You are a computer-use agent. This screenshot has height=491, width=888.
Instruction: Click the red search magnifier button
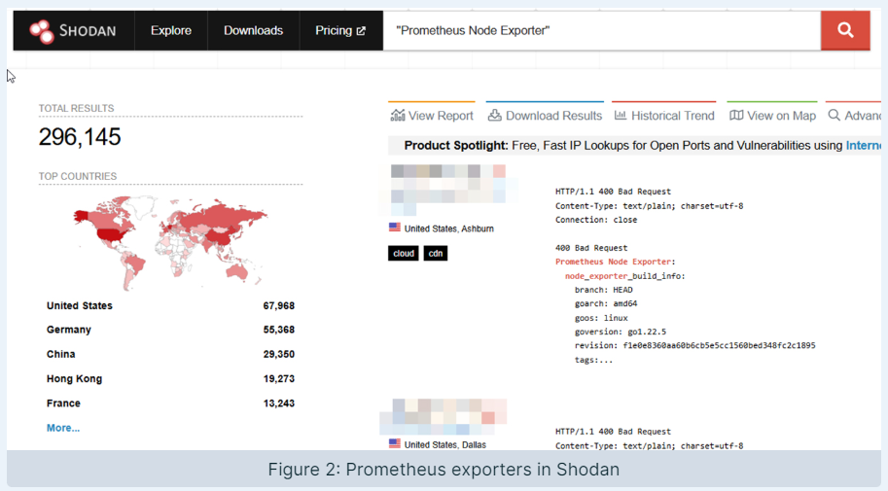tap(845, 30)
